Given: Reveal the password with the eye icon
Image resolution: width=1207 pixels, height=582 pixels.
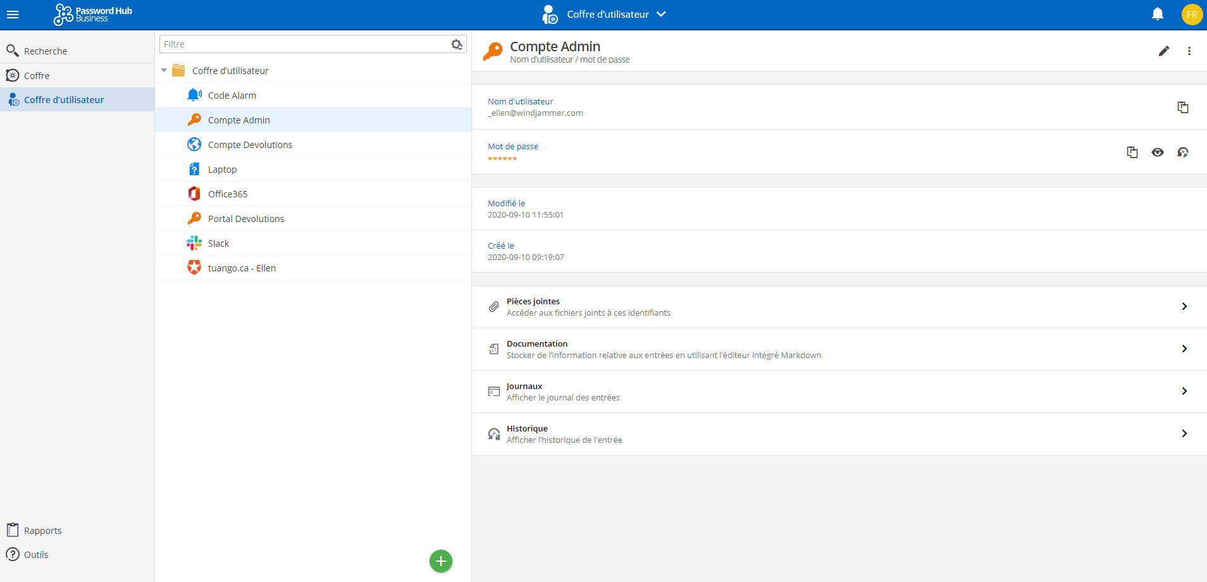Looking at the screenshot, I should tap(1157, 152).
